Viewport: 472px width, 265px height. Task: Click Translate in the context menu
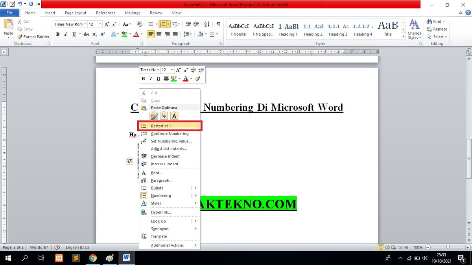click(x=170, y=236)
